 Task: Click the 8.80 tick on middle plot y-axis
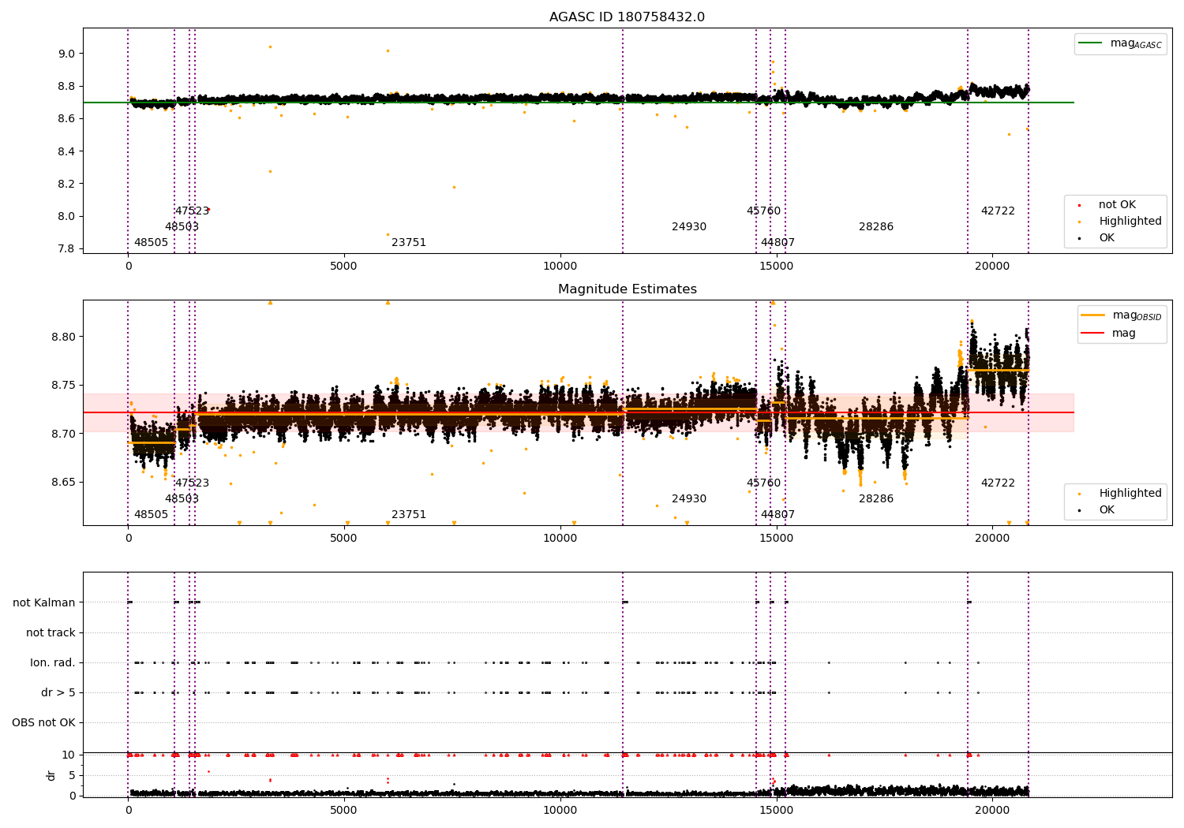pos(63,337)
